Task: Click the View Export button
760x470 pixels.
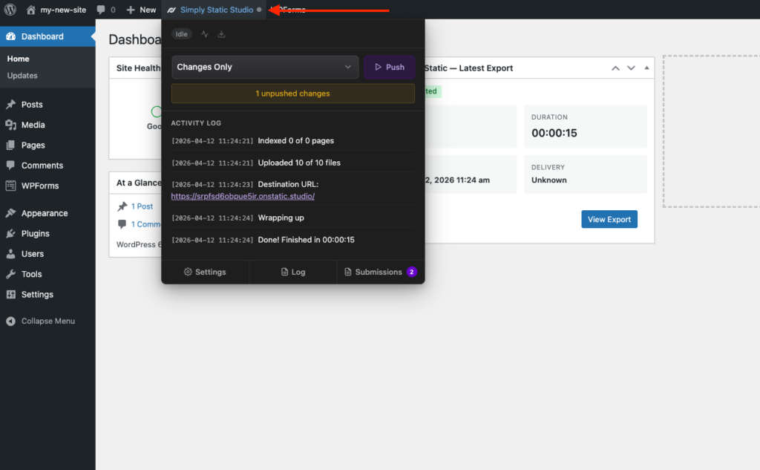Action: (x=609, y=219)
